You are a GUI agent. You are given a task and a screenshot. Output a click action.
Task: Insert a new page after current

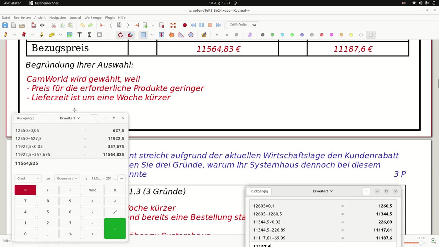145,25
